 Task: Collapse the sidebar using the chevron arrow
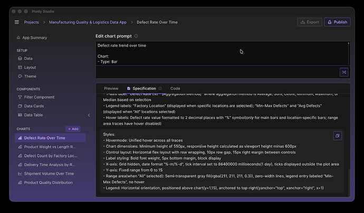[89, 115]
